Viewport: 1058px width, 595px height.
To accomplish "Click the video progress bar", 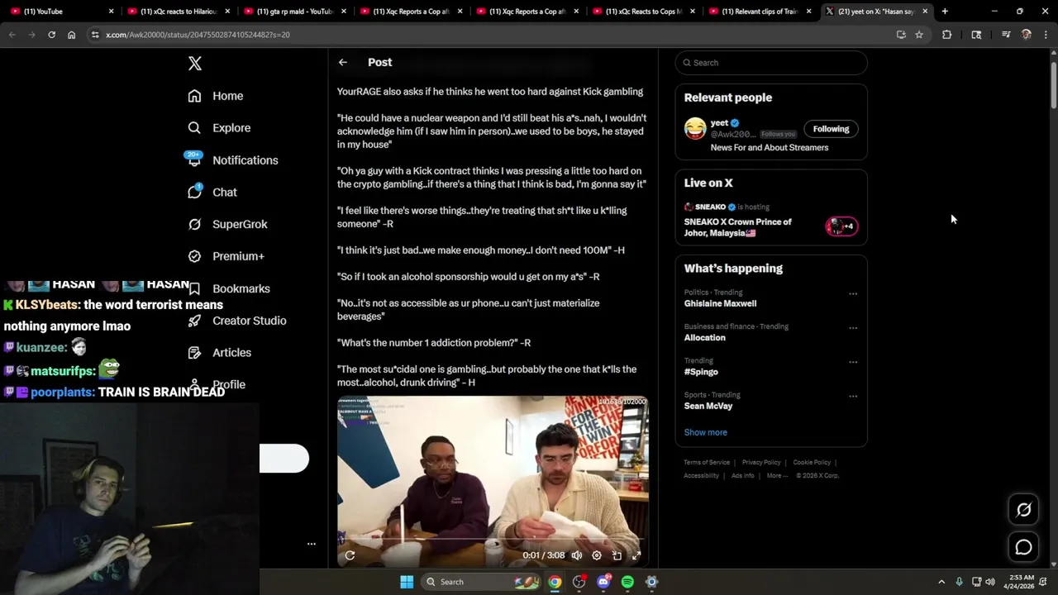I will pyautogui.click(x=493, y=539).
